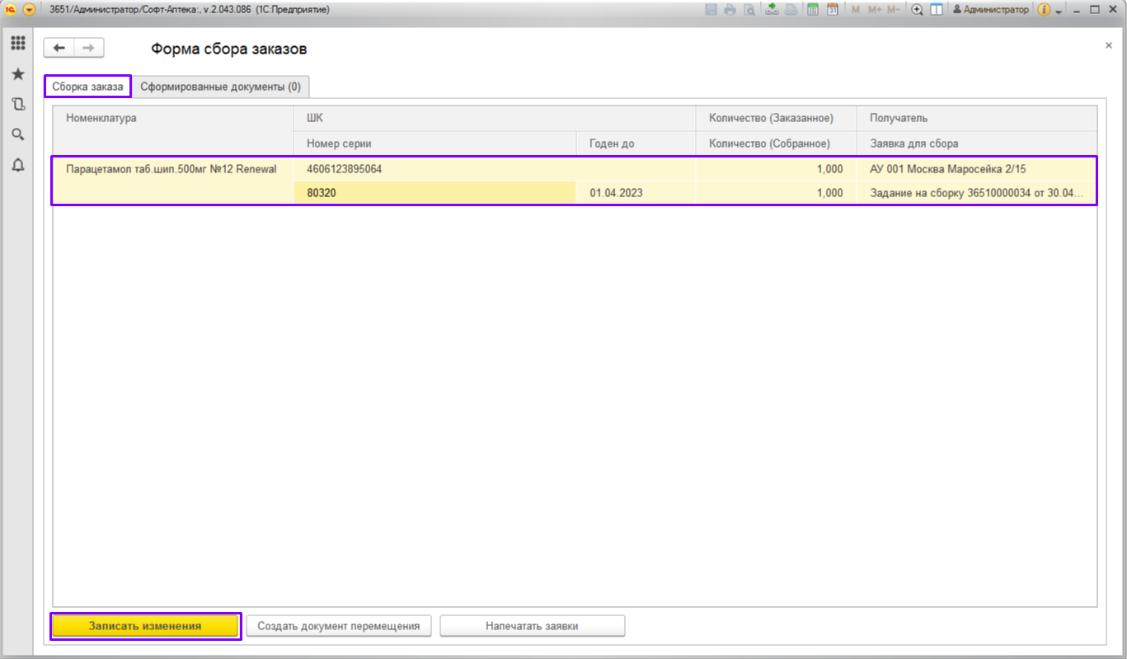Open the Администратор user menu
Image resolution: width=1127 pixels, height=659 pixels.
click(x=990, y=10)
